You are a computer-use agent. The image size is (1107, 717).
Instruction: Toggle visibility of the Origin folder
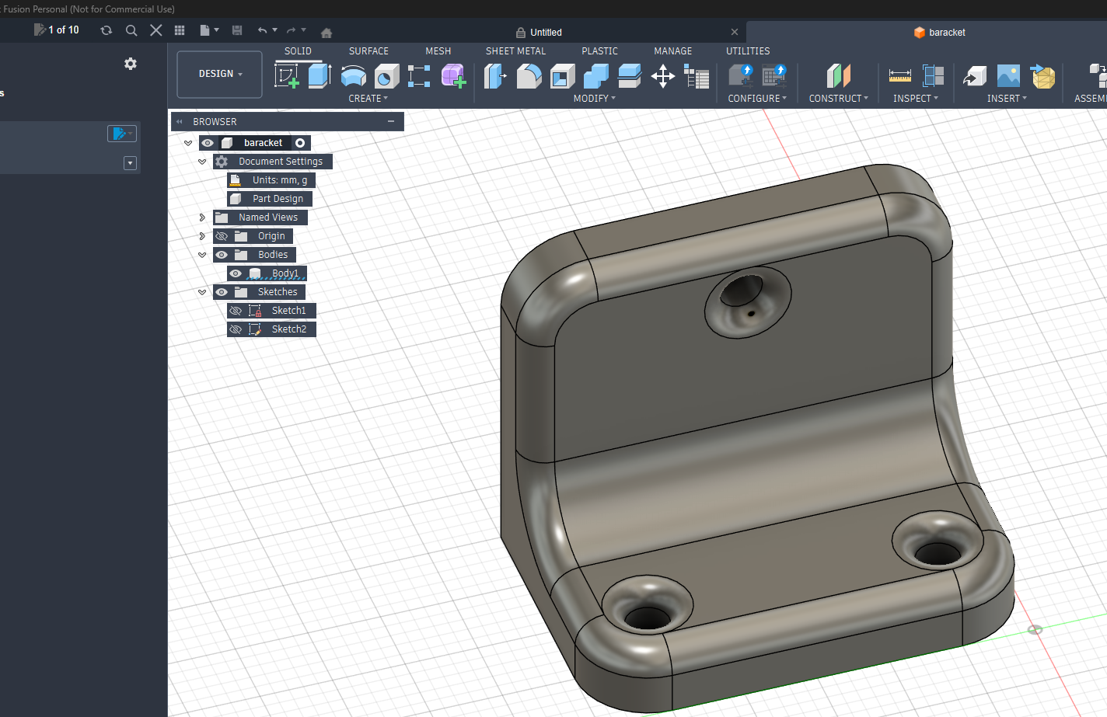(222, 236)
